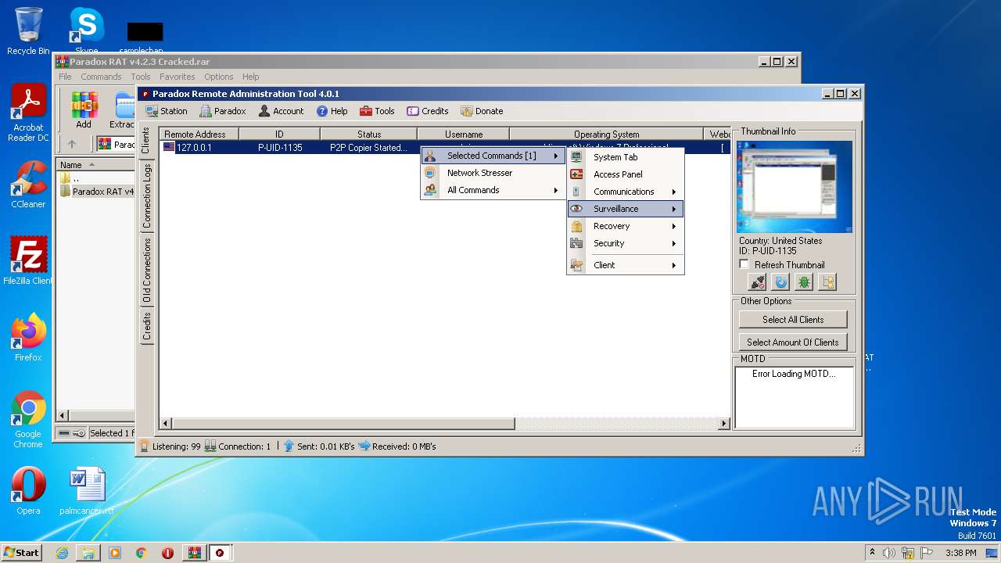Click client list scrollbar left arrow

165,424
